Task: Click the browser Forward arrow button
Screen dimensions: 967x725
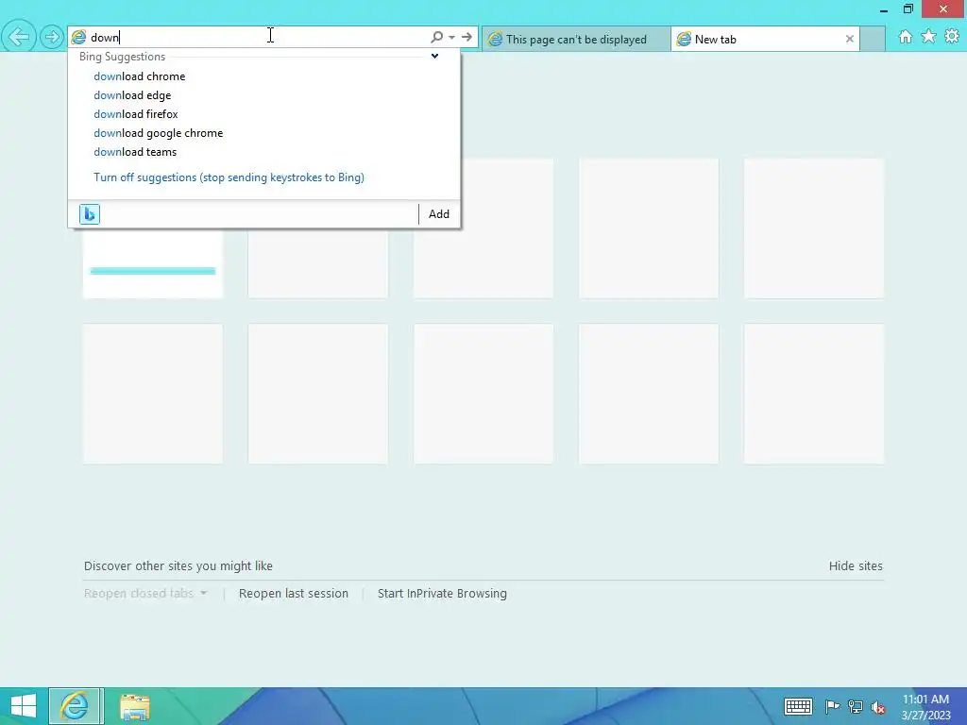Action: (52, 37)
